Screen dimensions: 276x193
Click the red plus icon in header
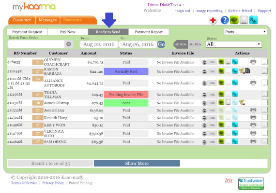click(x=213, y=20)
